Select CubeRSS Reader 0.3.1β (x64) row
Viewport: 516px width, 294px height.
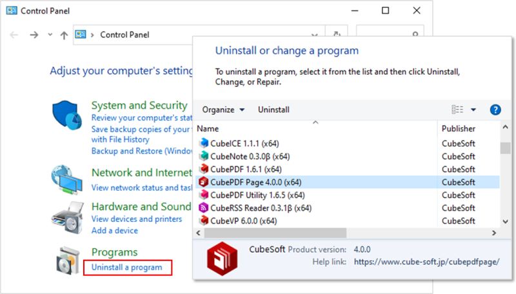[348, 208]
